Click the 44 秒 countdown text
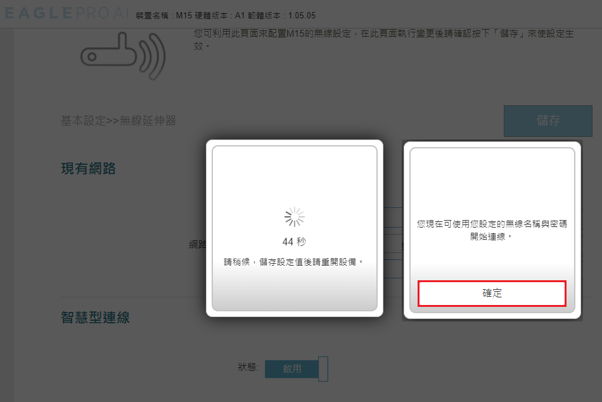 [x=294, y=242]
